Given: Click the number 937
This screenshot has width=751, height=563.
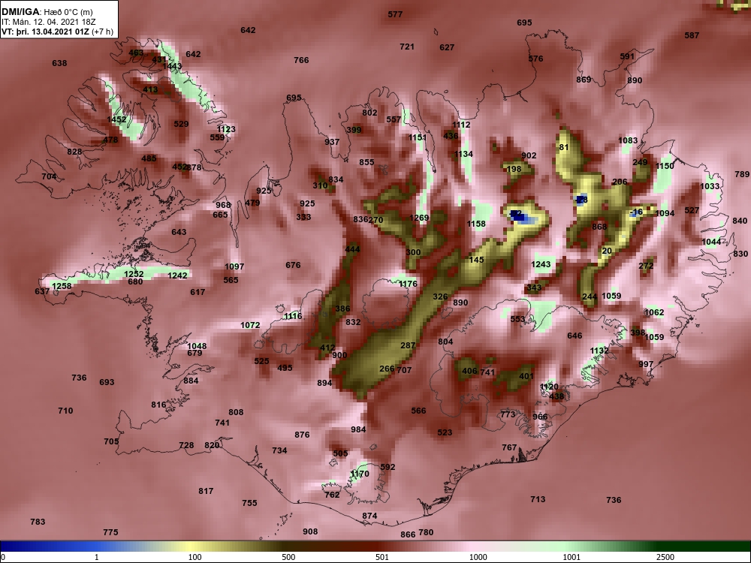Looking at the screenshot, I should tap(332, 142).
